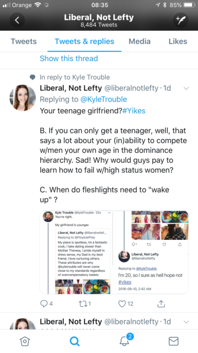198x353 pixels.
Task: Open Direct Messages envelope icon
Action: click(173, 341)
